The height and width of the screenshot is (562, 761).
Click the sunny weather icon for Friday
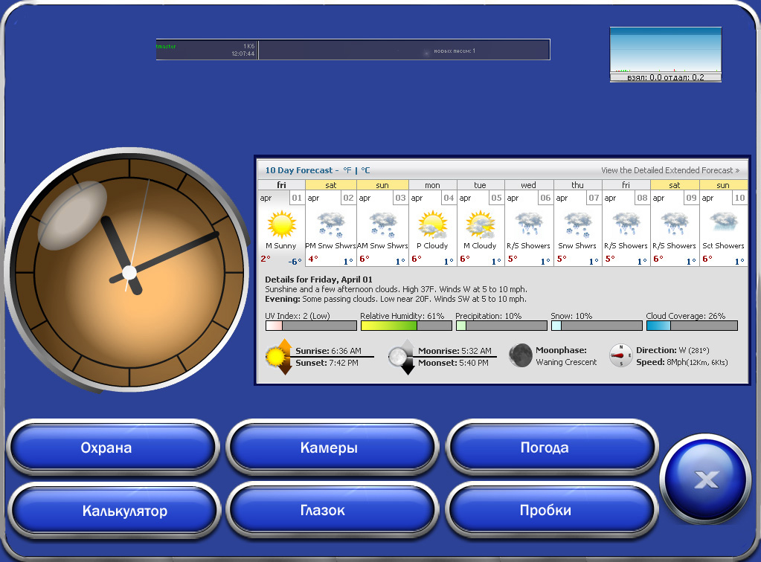[281, 224]
